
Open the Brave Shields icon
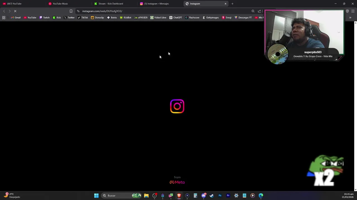[x=347, y=11]
